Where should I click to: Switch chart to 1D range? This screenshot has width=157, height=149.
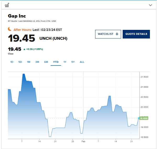tap(12, 62)
